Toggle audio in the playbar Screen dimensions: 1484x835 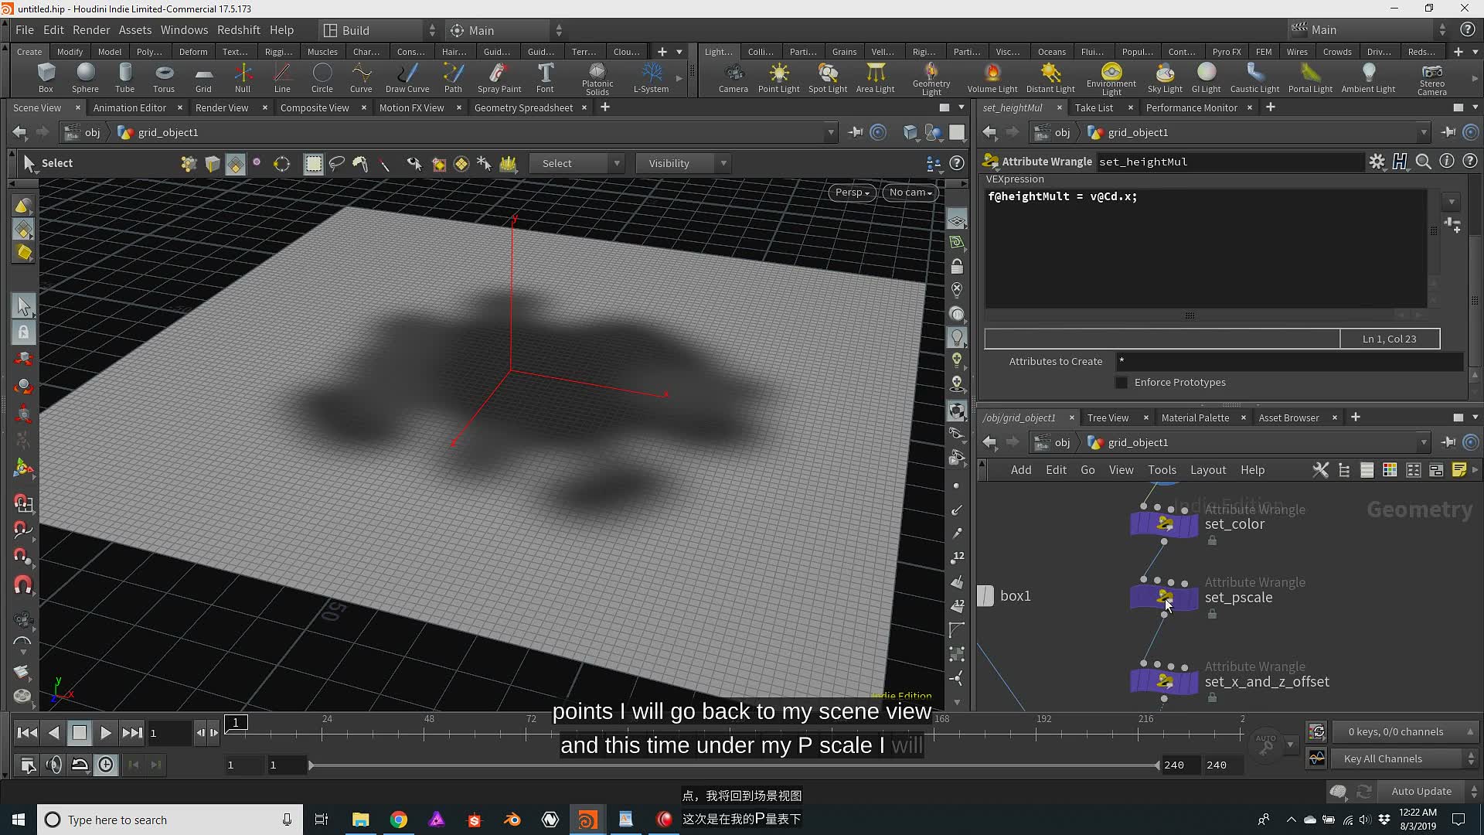54,765
